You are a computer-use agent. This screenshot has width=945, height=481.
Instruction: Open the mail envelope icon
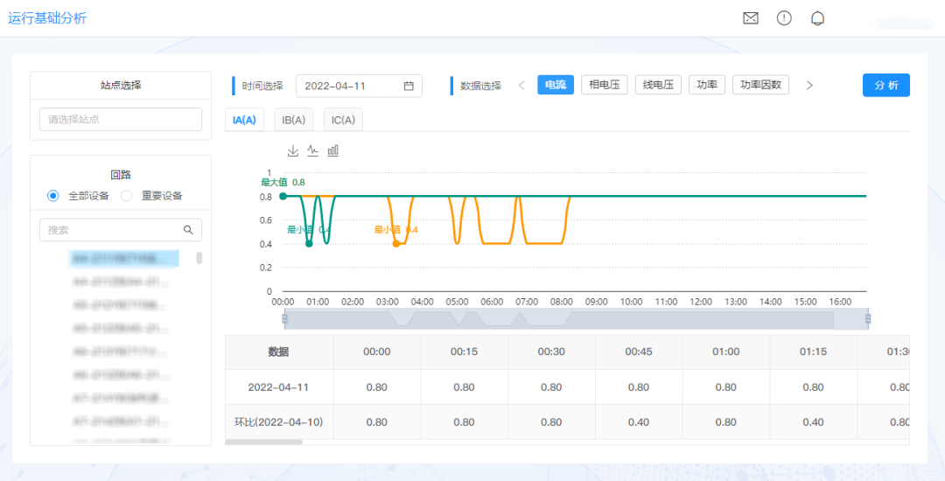[750, 18]
